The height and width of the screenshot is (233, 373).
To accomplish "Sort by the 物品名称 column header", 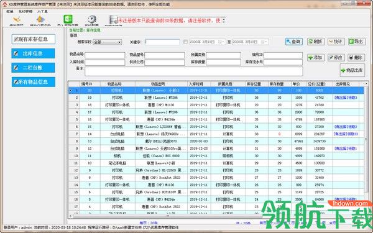I will click(x=117, y=84).
